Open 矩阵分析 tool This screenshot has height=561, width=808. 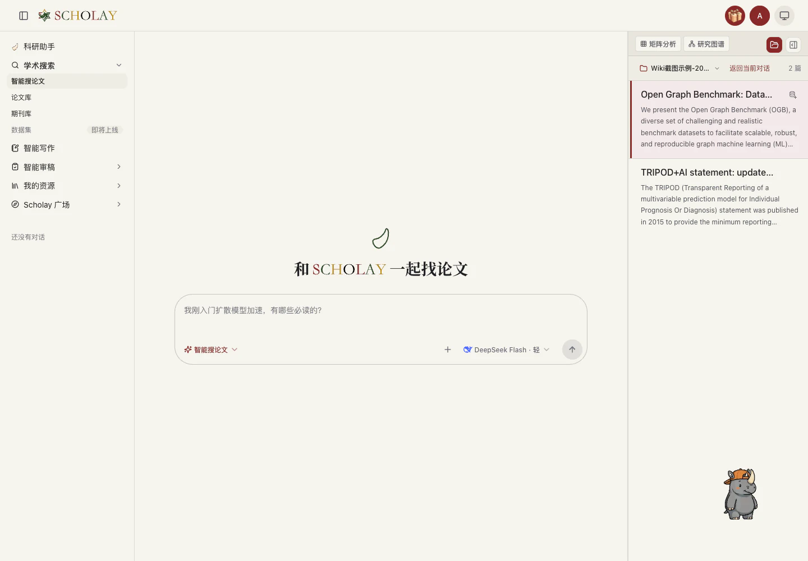pyautogui.click(x=658, y=44)
